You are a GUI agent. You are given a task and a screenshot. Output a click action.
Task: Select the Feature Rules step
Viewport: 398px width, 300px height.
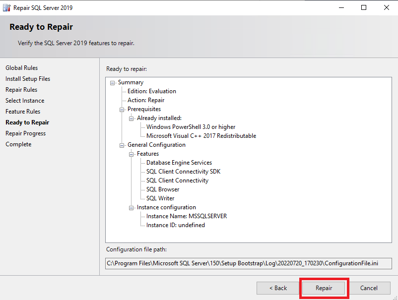(x=23, y=112)
